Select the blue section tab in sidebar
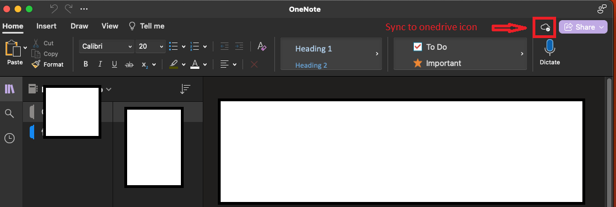Image resolution: width=616 pixels, height=207 pixels. click(32, 132)
